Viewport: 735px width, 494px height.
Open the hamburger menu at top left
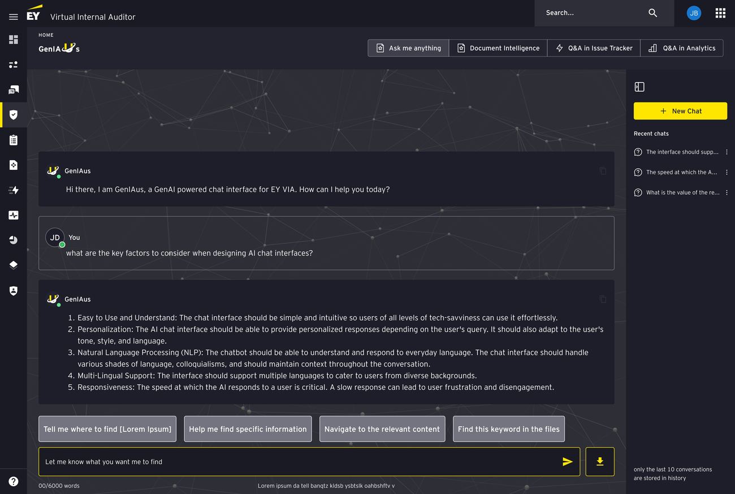click(x=14, y=17)
